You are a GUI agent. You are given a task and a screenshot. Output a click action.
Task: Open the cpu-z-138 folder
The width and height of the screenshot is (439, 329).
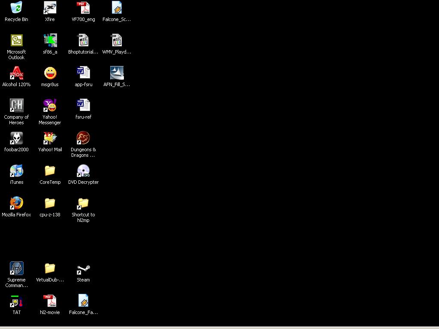point(50,203)
